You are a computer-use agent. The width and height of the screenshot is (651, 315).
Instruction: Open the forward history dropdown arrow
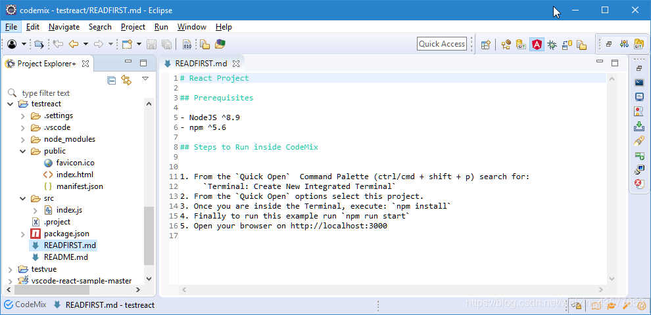[x=110, y=44]
